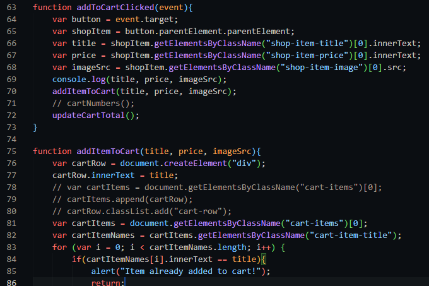
Task: Click cartItemNames variable declaration on line 82
Action: (x=103, y=235)
